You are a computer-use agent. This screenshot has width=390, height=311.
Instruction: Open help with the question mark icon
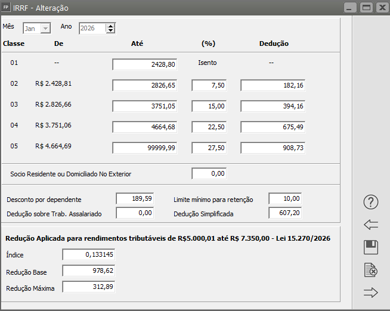pos(371,202)
